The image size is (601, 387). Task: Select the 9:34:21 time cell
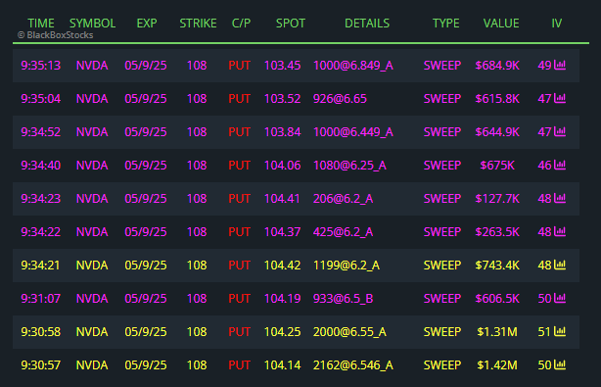(x=41, y=266)
